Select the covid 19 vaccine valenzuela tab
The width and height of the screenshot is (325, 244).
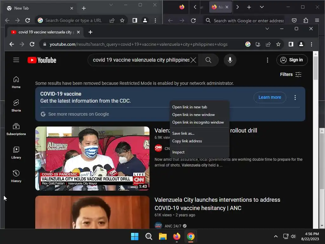tap(45, 32)
